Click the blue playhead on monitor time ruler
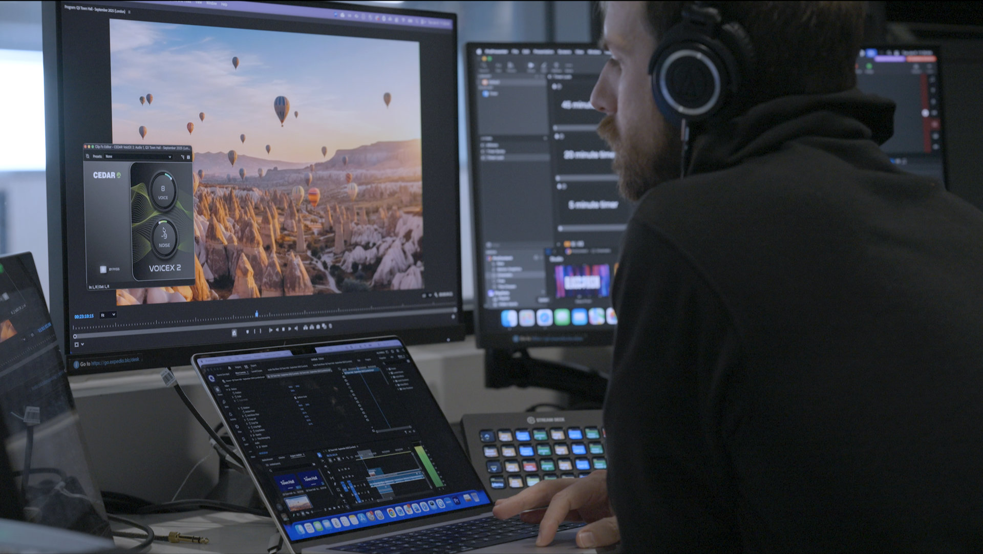Viewport: 983px width, 554px height. (257, 313)
